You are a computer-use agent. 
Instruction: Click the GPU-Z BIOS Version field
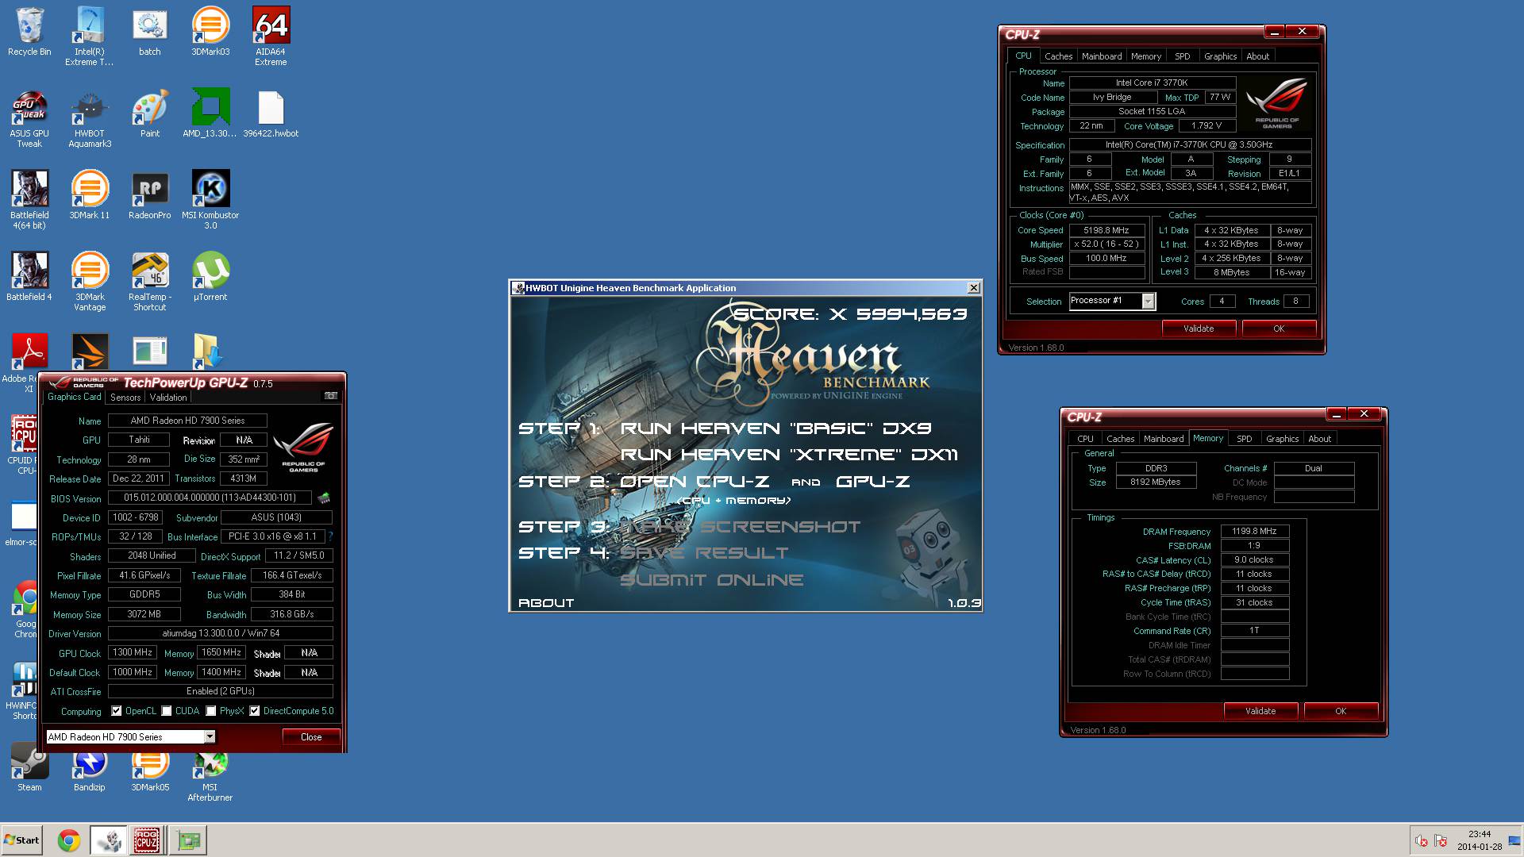(x=210, y=498)
